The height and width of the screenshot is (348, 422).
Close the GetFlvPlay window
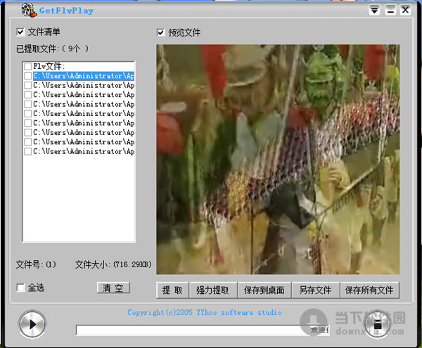(405, 11)
